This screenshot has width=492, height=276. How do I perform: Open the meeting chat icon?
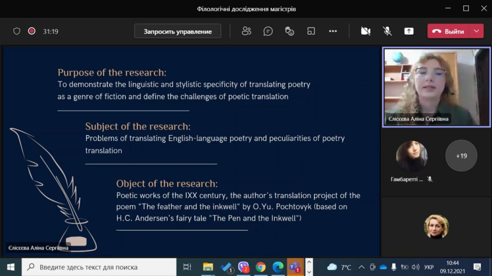tap(268, 31)
